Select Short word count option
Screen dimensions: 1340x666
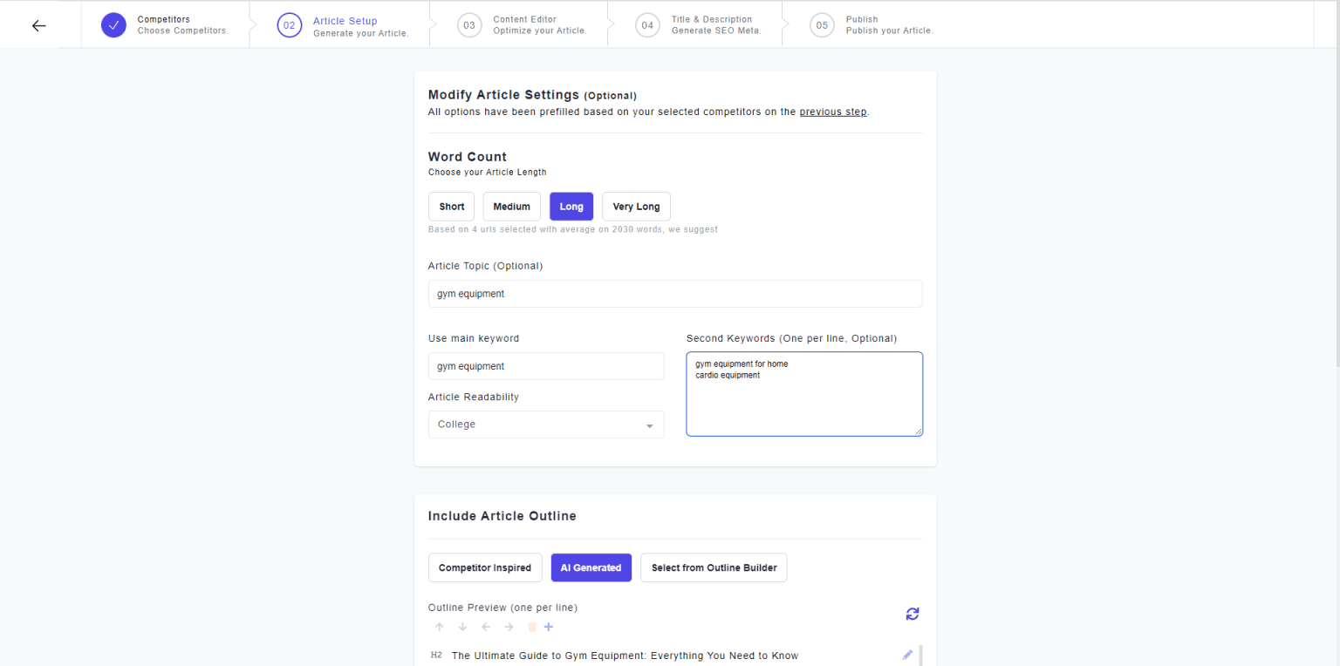tap(451, 207)
